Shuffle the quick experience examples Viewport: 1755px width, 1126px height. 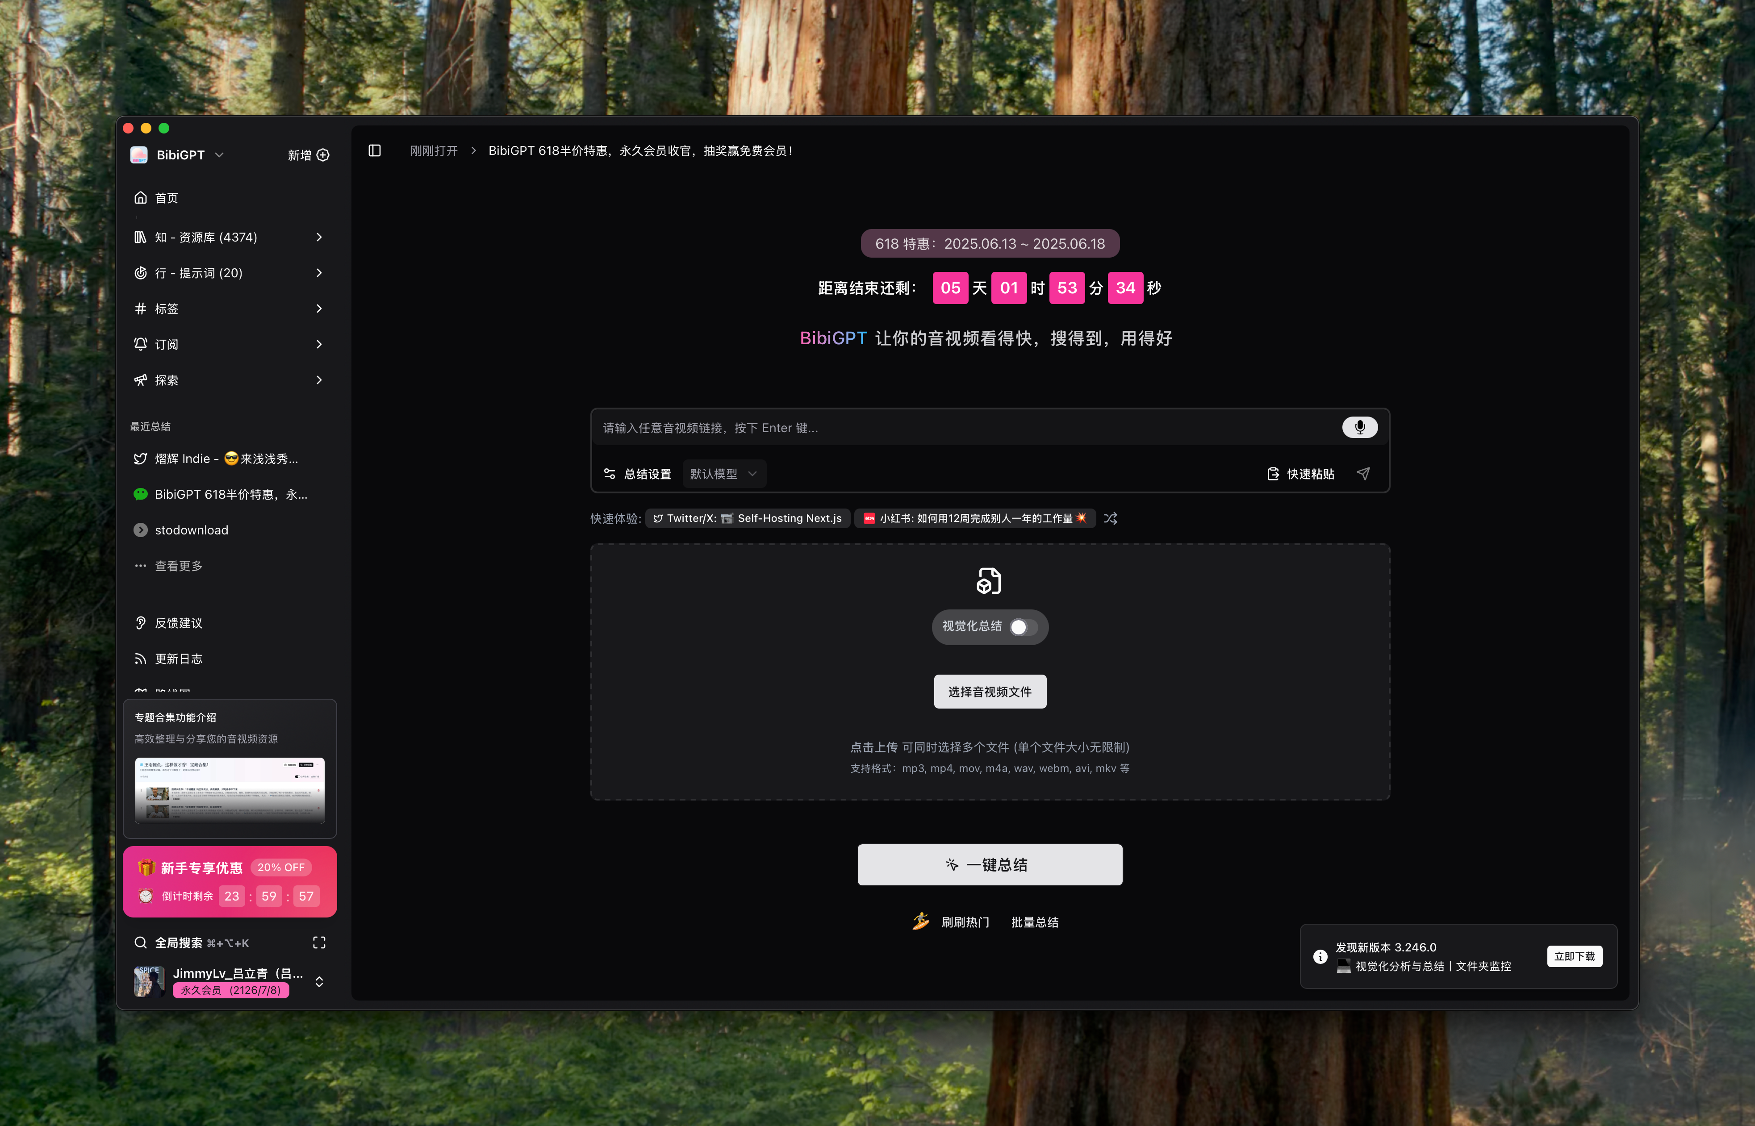tap(1111, 518)
